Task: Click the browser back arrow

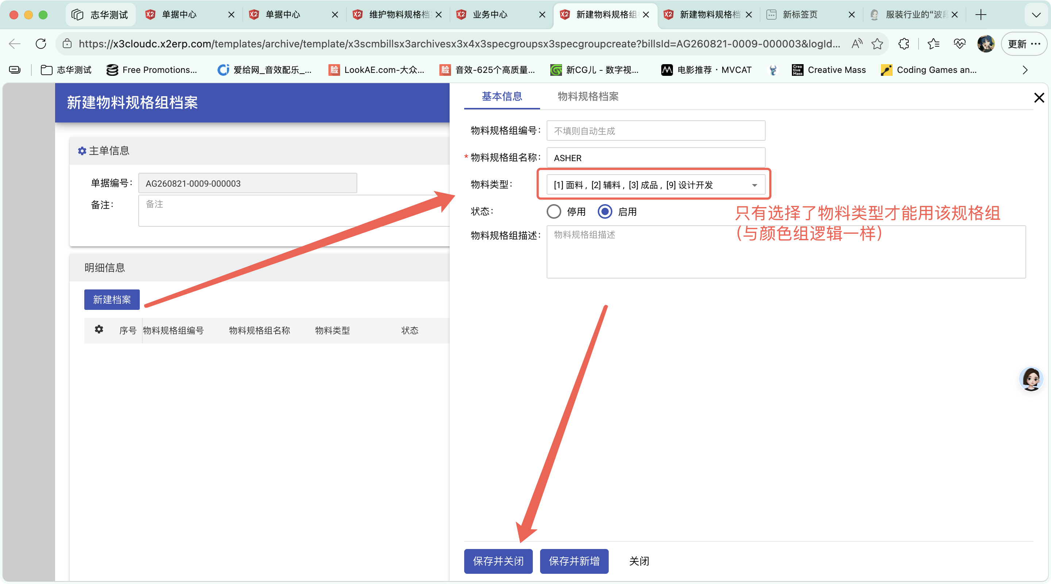Action: (15, 44)
